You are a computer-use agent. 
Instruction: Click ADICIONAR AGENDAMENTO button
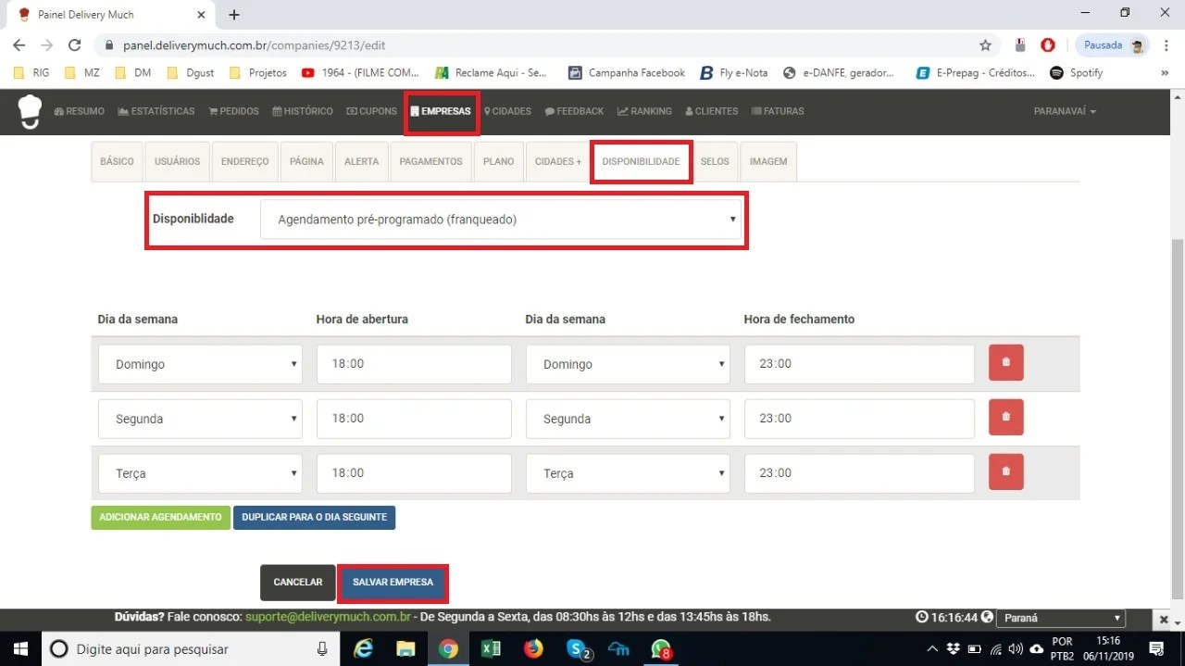pos(160,517)
